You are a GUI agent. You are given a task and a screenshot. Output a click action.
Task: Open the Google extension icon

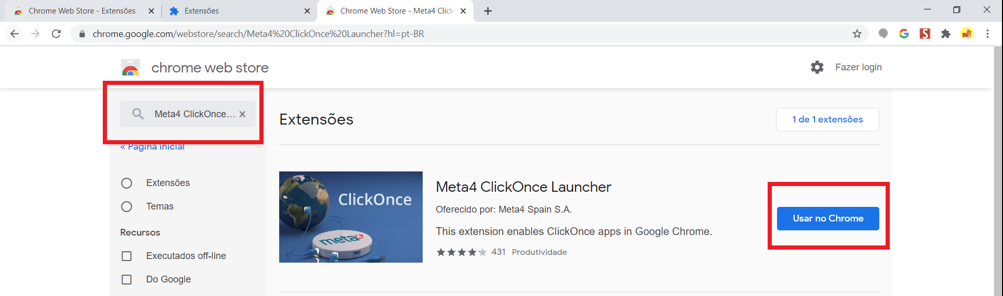[904, 34]
